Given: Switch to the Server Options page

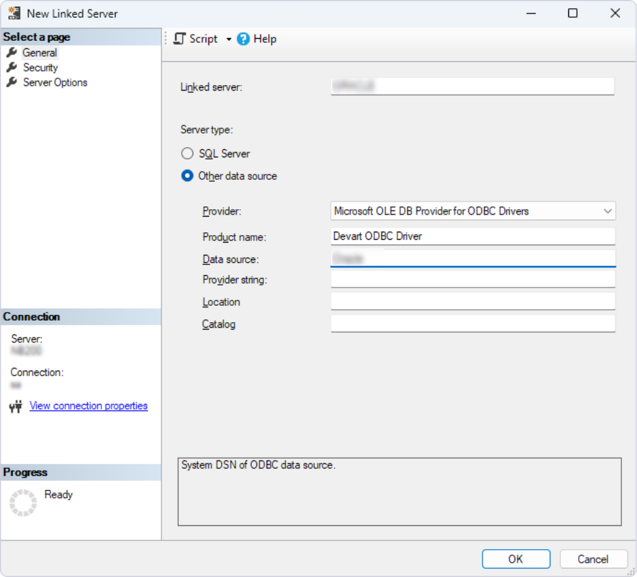Looking at the screenshot, I should [55, 82].
